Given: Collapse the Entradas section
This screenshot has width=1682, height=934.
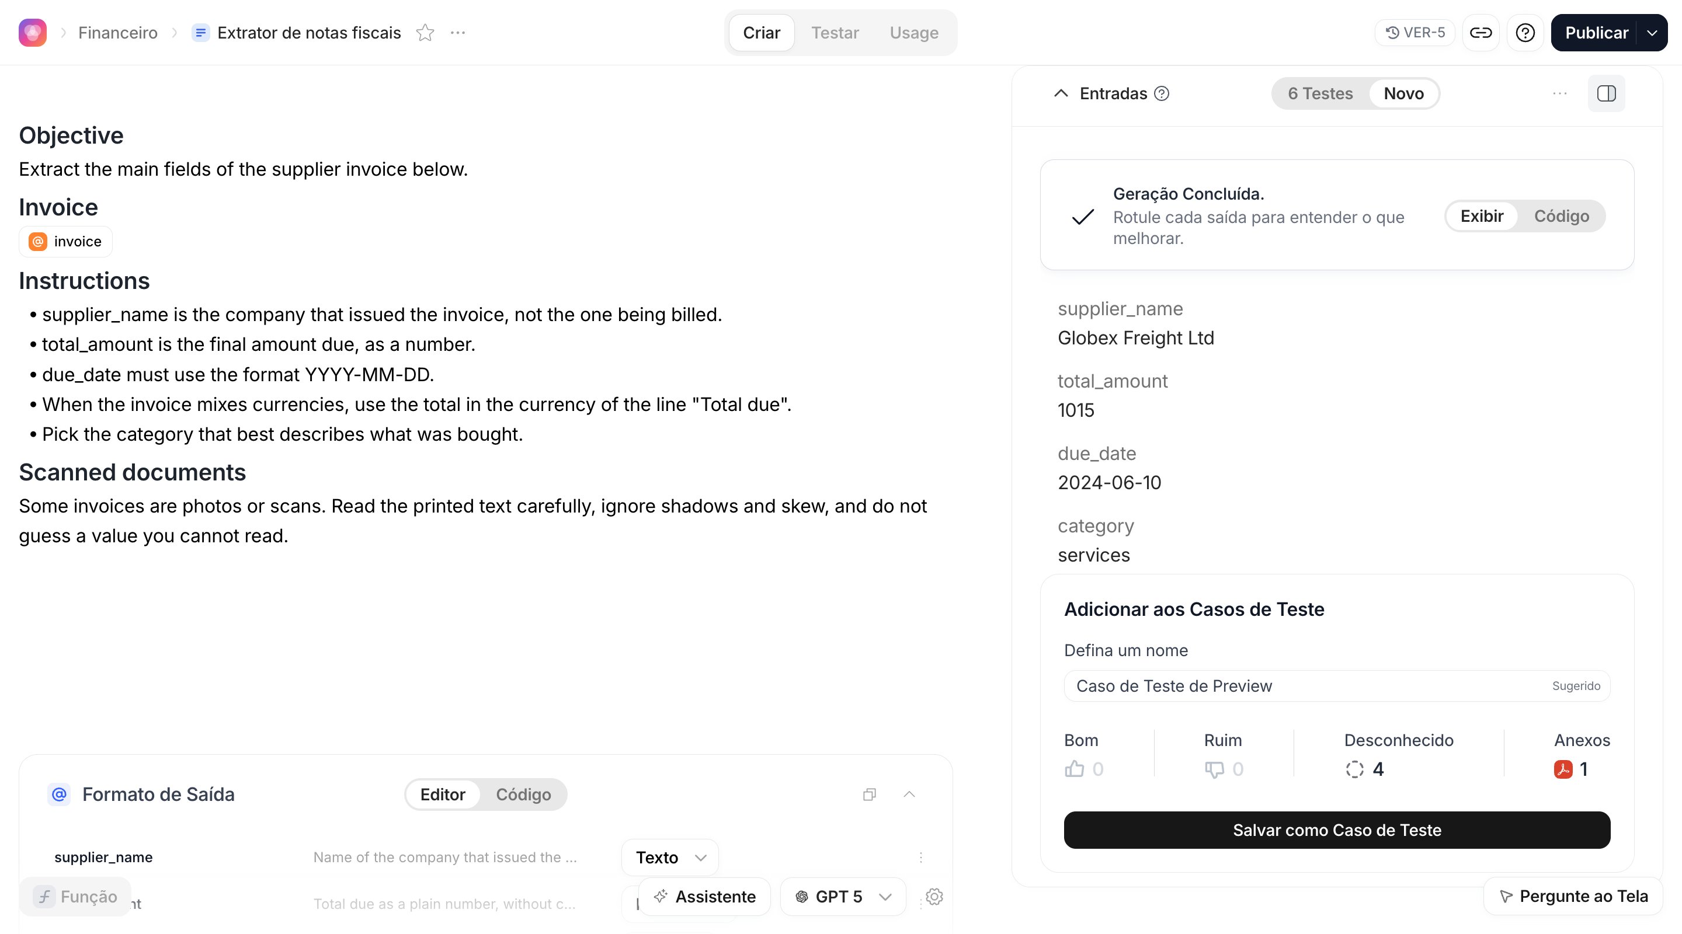Looking at the screenshot, I should pos(1061,93).
